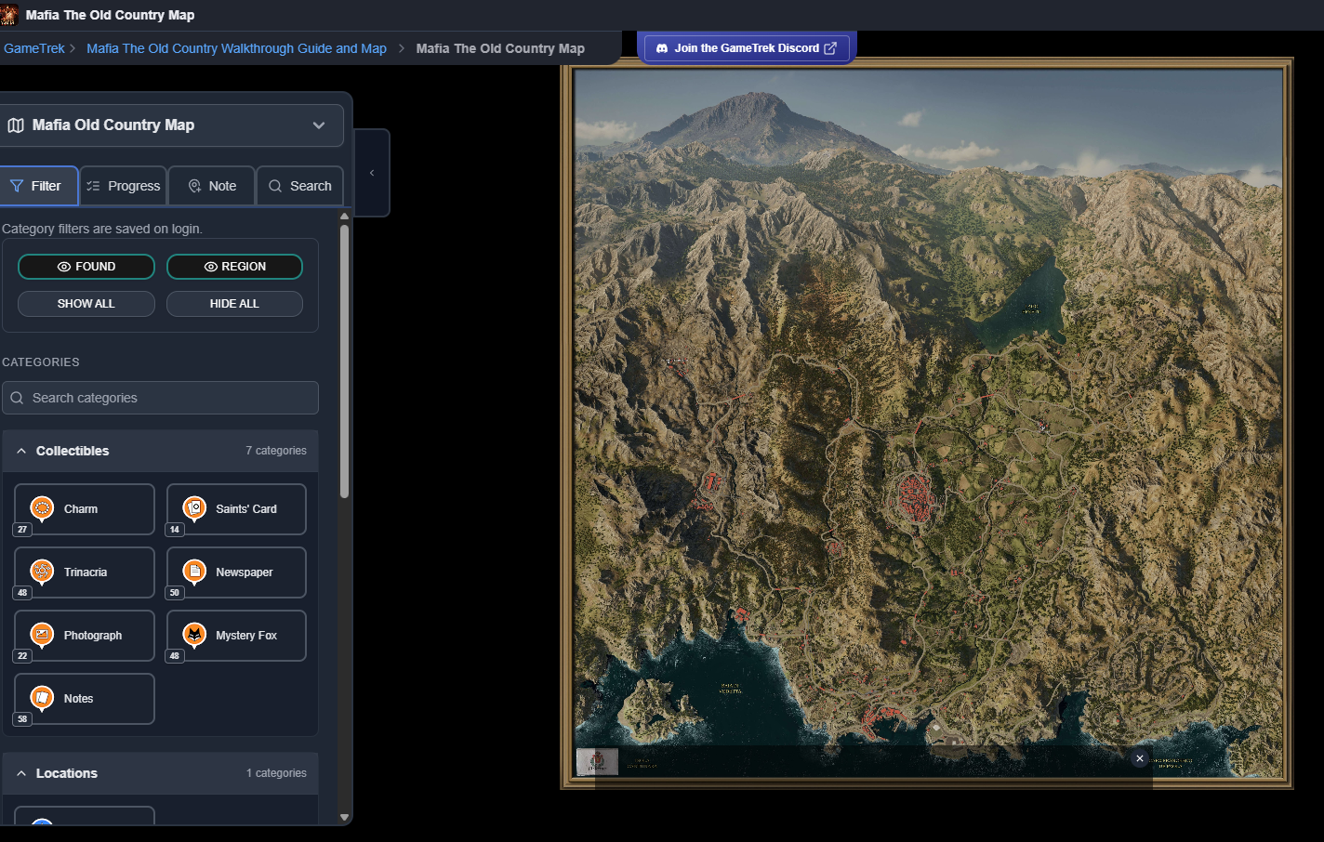Click the Newspaper count badge "50"
This screenshot has height=842, width=1324.
[175, 593]
